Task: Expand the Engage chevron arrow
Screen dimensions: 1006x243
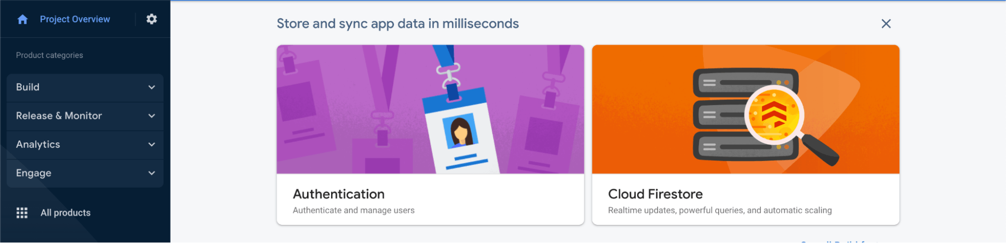Action: [x=151, y=174]
